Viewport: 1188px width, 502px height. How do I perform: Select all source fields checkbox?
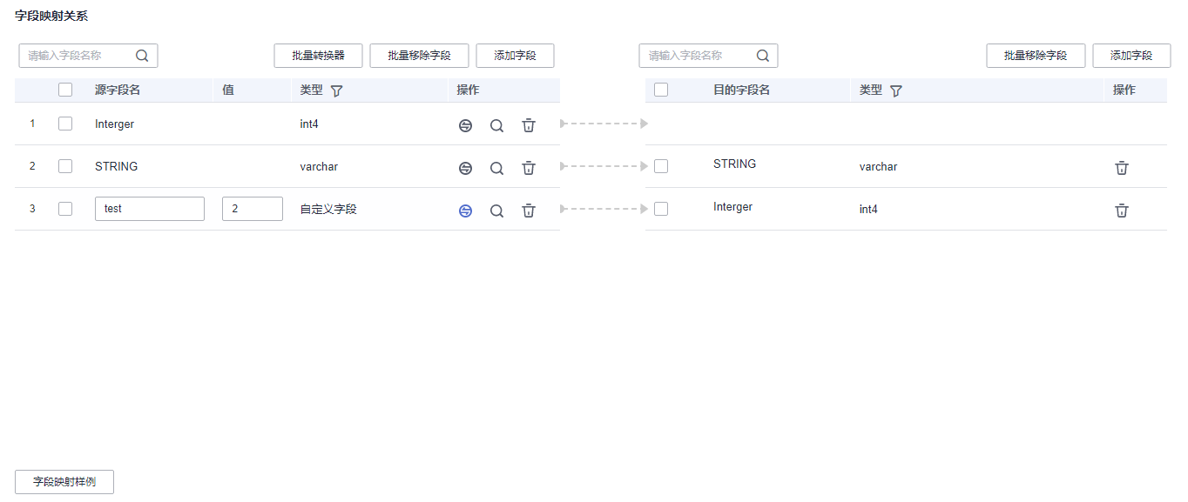[x=65, y=90]
